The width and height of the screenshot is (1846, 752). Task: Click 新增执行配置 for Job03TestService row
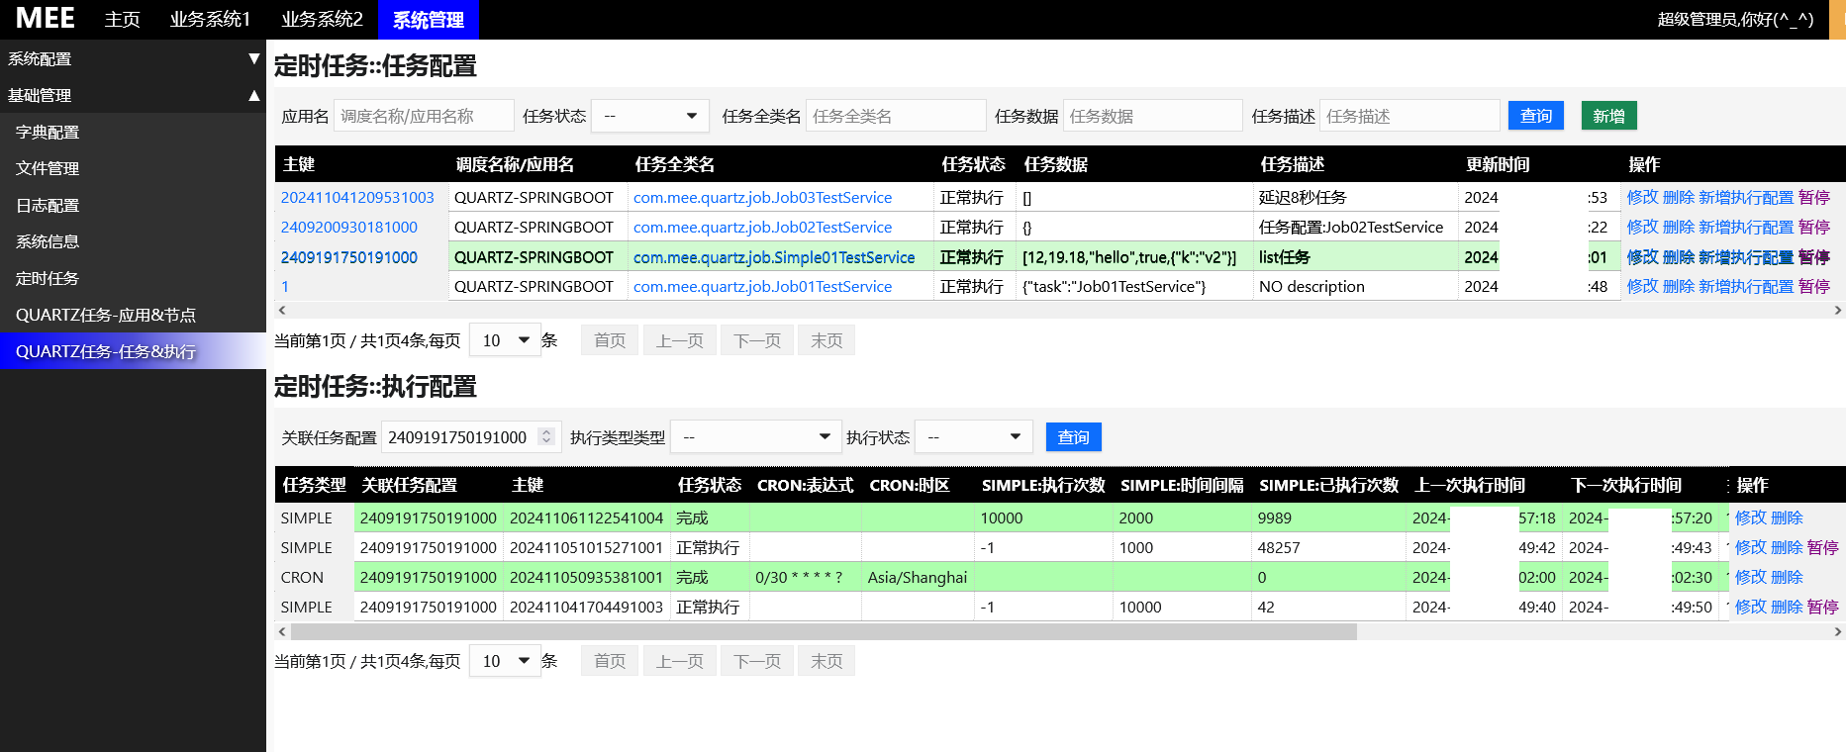click(x=1746, y=197)
